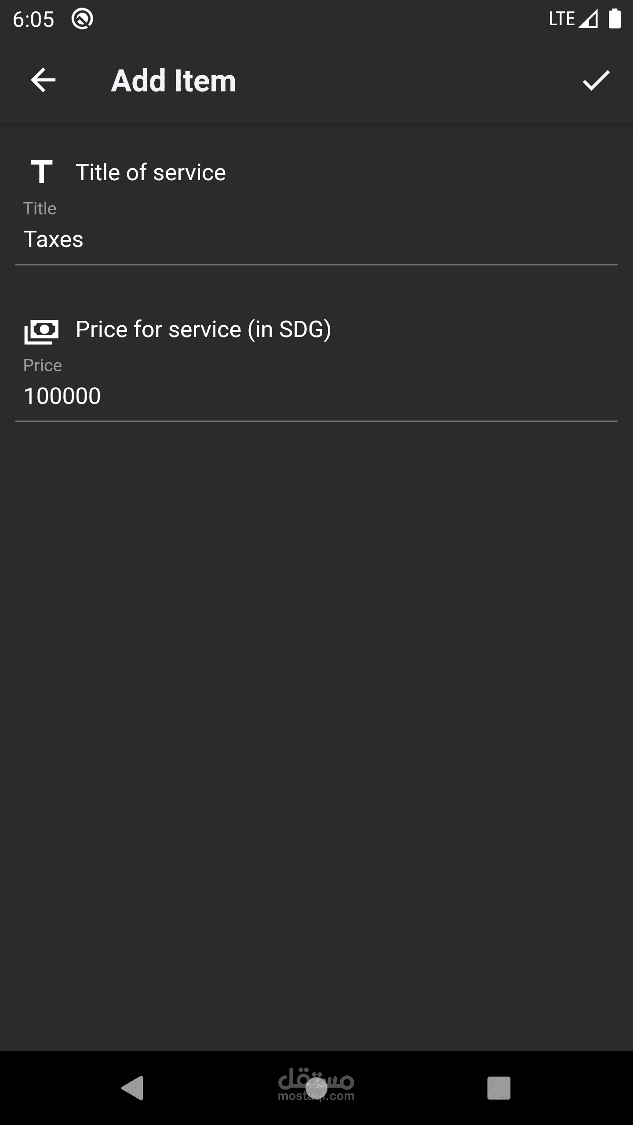This screenshot has height=1125, width=633.
Task: Tap the 'Price for service (in SDG)' heading
Action: [x=203, y=330]
